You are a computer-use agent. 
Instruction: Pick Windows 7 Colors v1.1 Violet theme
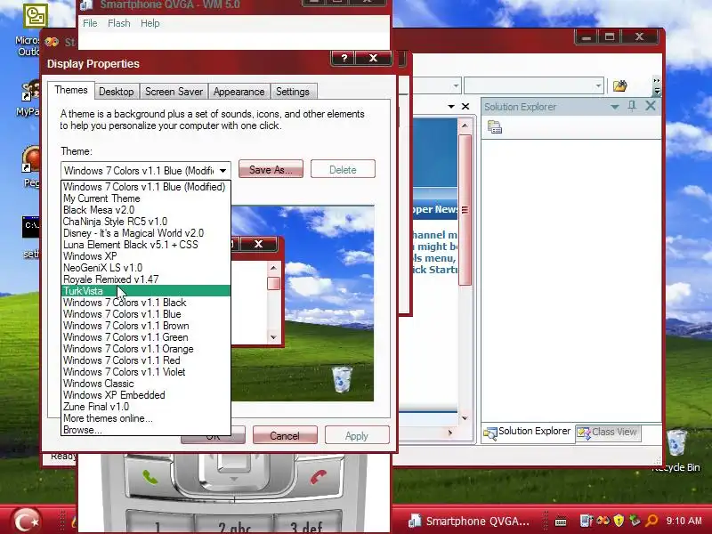tap(145, 372)
